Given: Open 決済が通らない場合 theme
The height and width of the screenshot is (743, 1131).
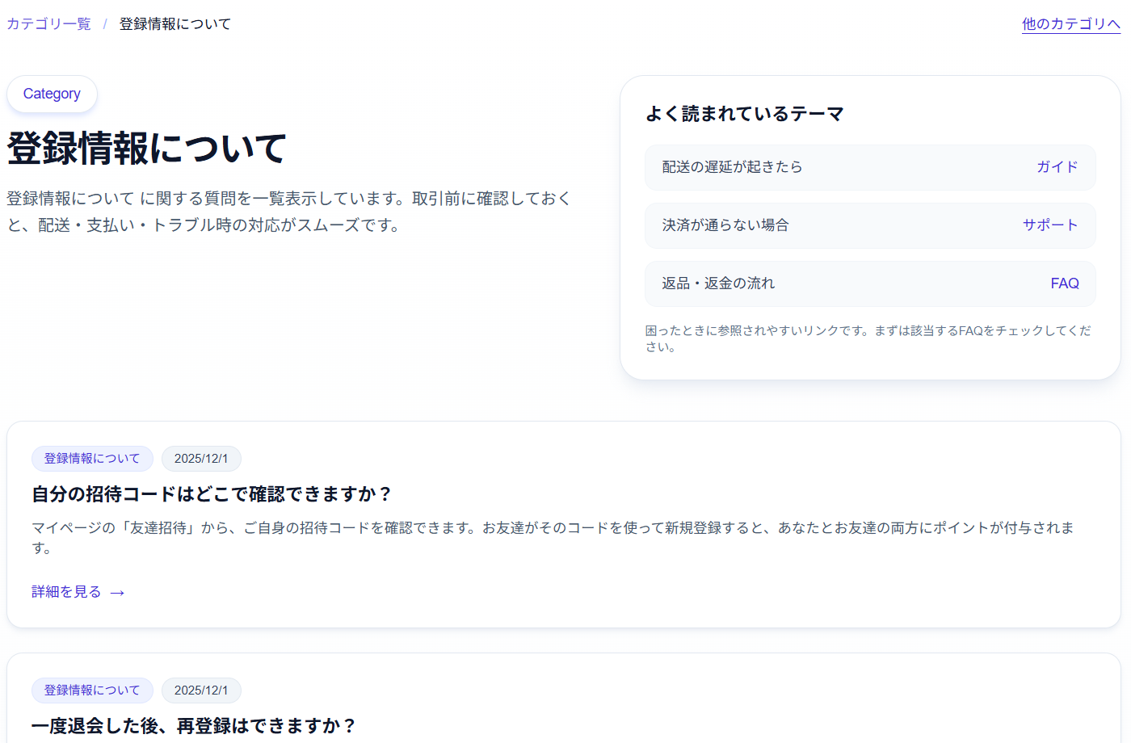Looking at the screenshot, I should coord(725,225).
